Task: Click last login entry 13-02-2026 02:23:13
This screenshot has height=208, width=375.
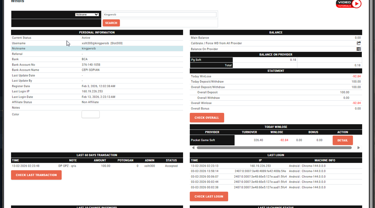Action: (x=204, y=166)
